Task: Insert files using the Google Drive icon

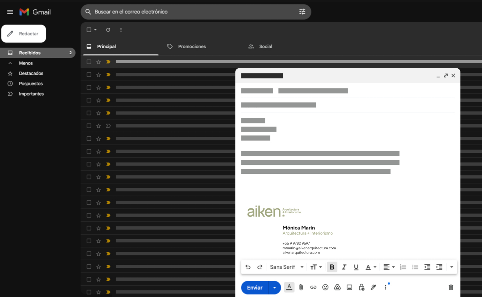Action: coord(337,287)
